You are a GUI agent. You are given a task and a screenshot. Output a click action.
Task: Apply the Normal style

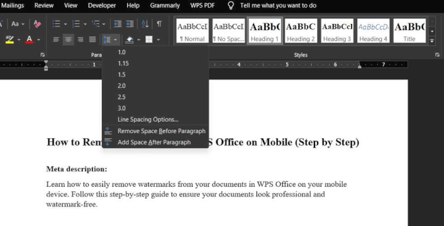(x=192, y=31)
